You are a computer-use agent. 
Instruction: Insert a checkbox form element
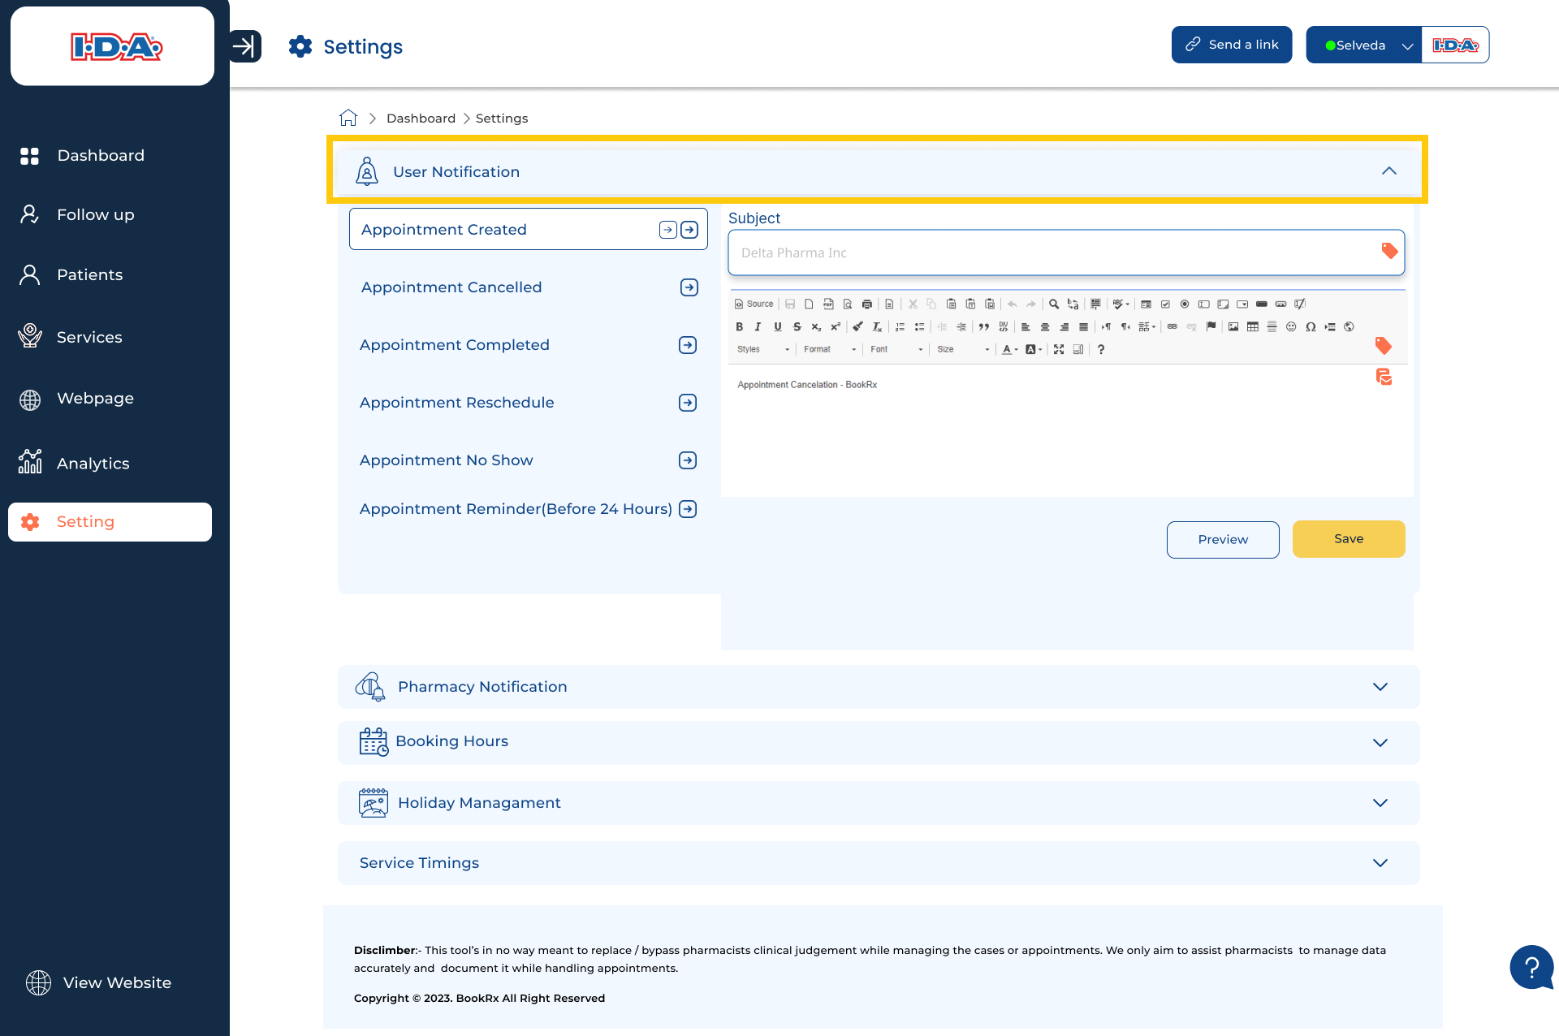[x=1165, y=304]
